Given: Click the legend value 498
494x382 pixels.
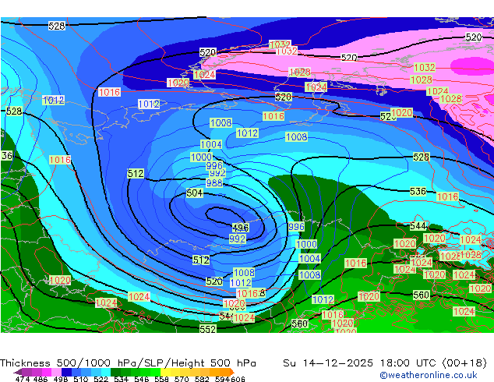Looking at the screenshot, I should (x=61, y=379).
